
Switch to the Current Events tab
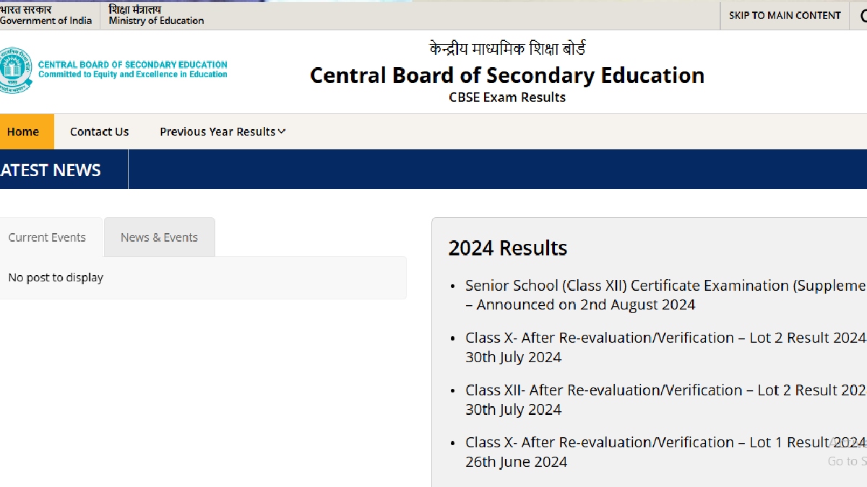click(x=47, y=237)
